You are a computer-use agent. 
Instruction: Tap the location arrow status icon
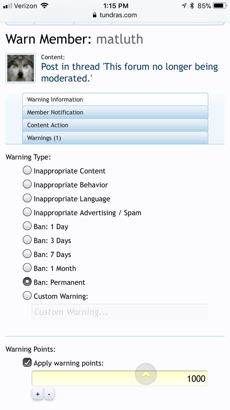184,6
